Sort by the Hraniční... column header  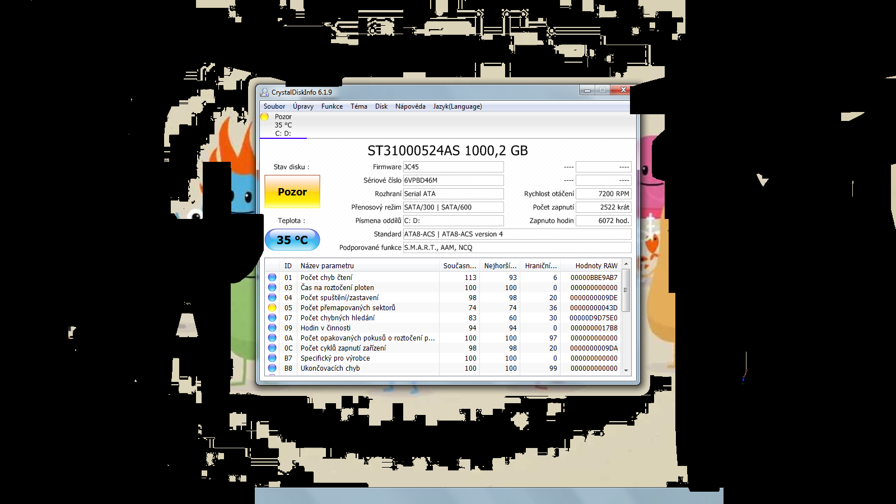(540, 266)
